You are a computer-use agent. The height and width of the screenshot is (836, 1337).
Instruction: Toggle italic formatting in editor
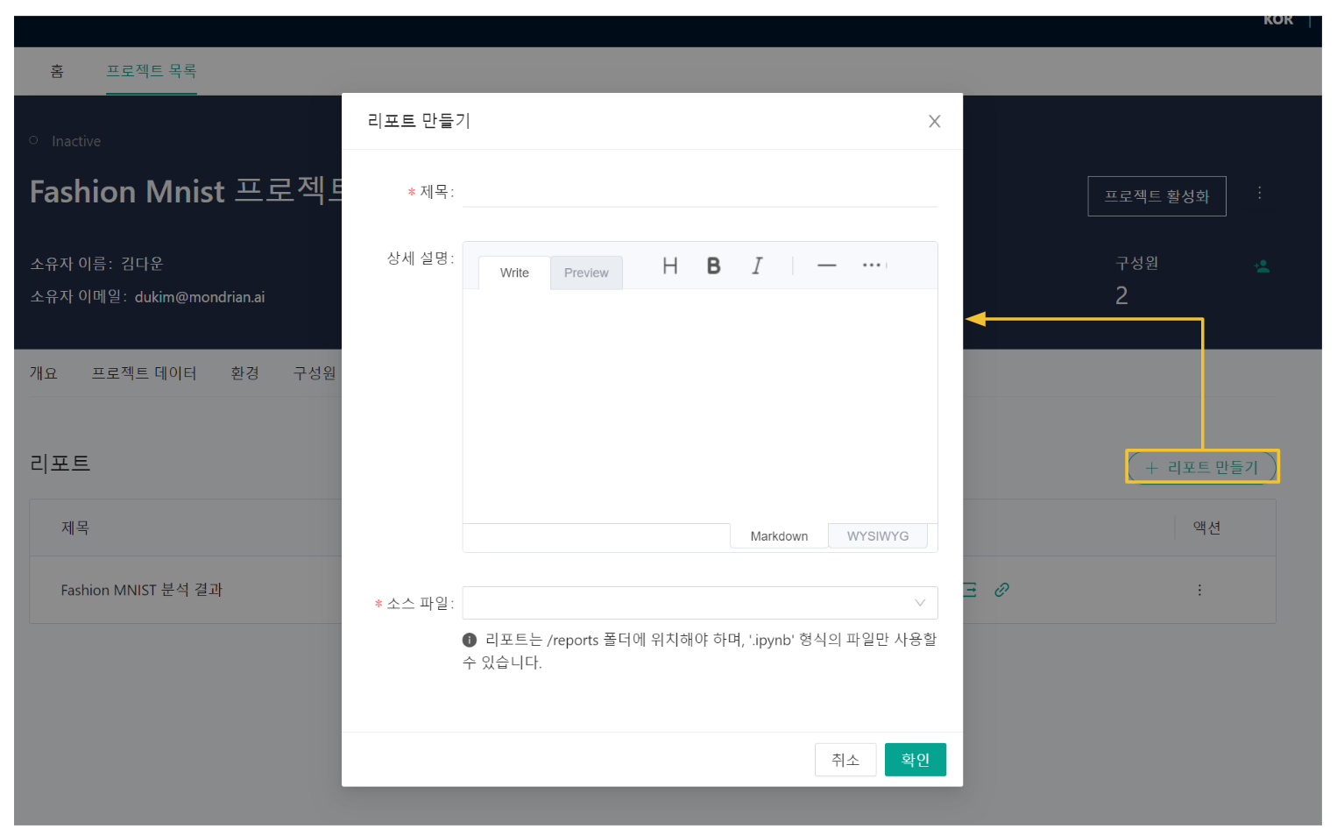[x=757, y=266]
